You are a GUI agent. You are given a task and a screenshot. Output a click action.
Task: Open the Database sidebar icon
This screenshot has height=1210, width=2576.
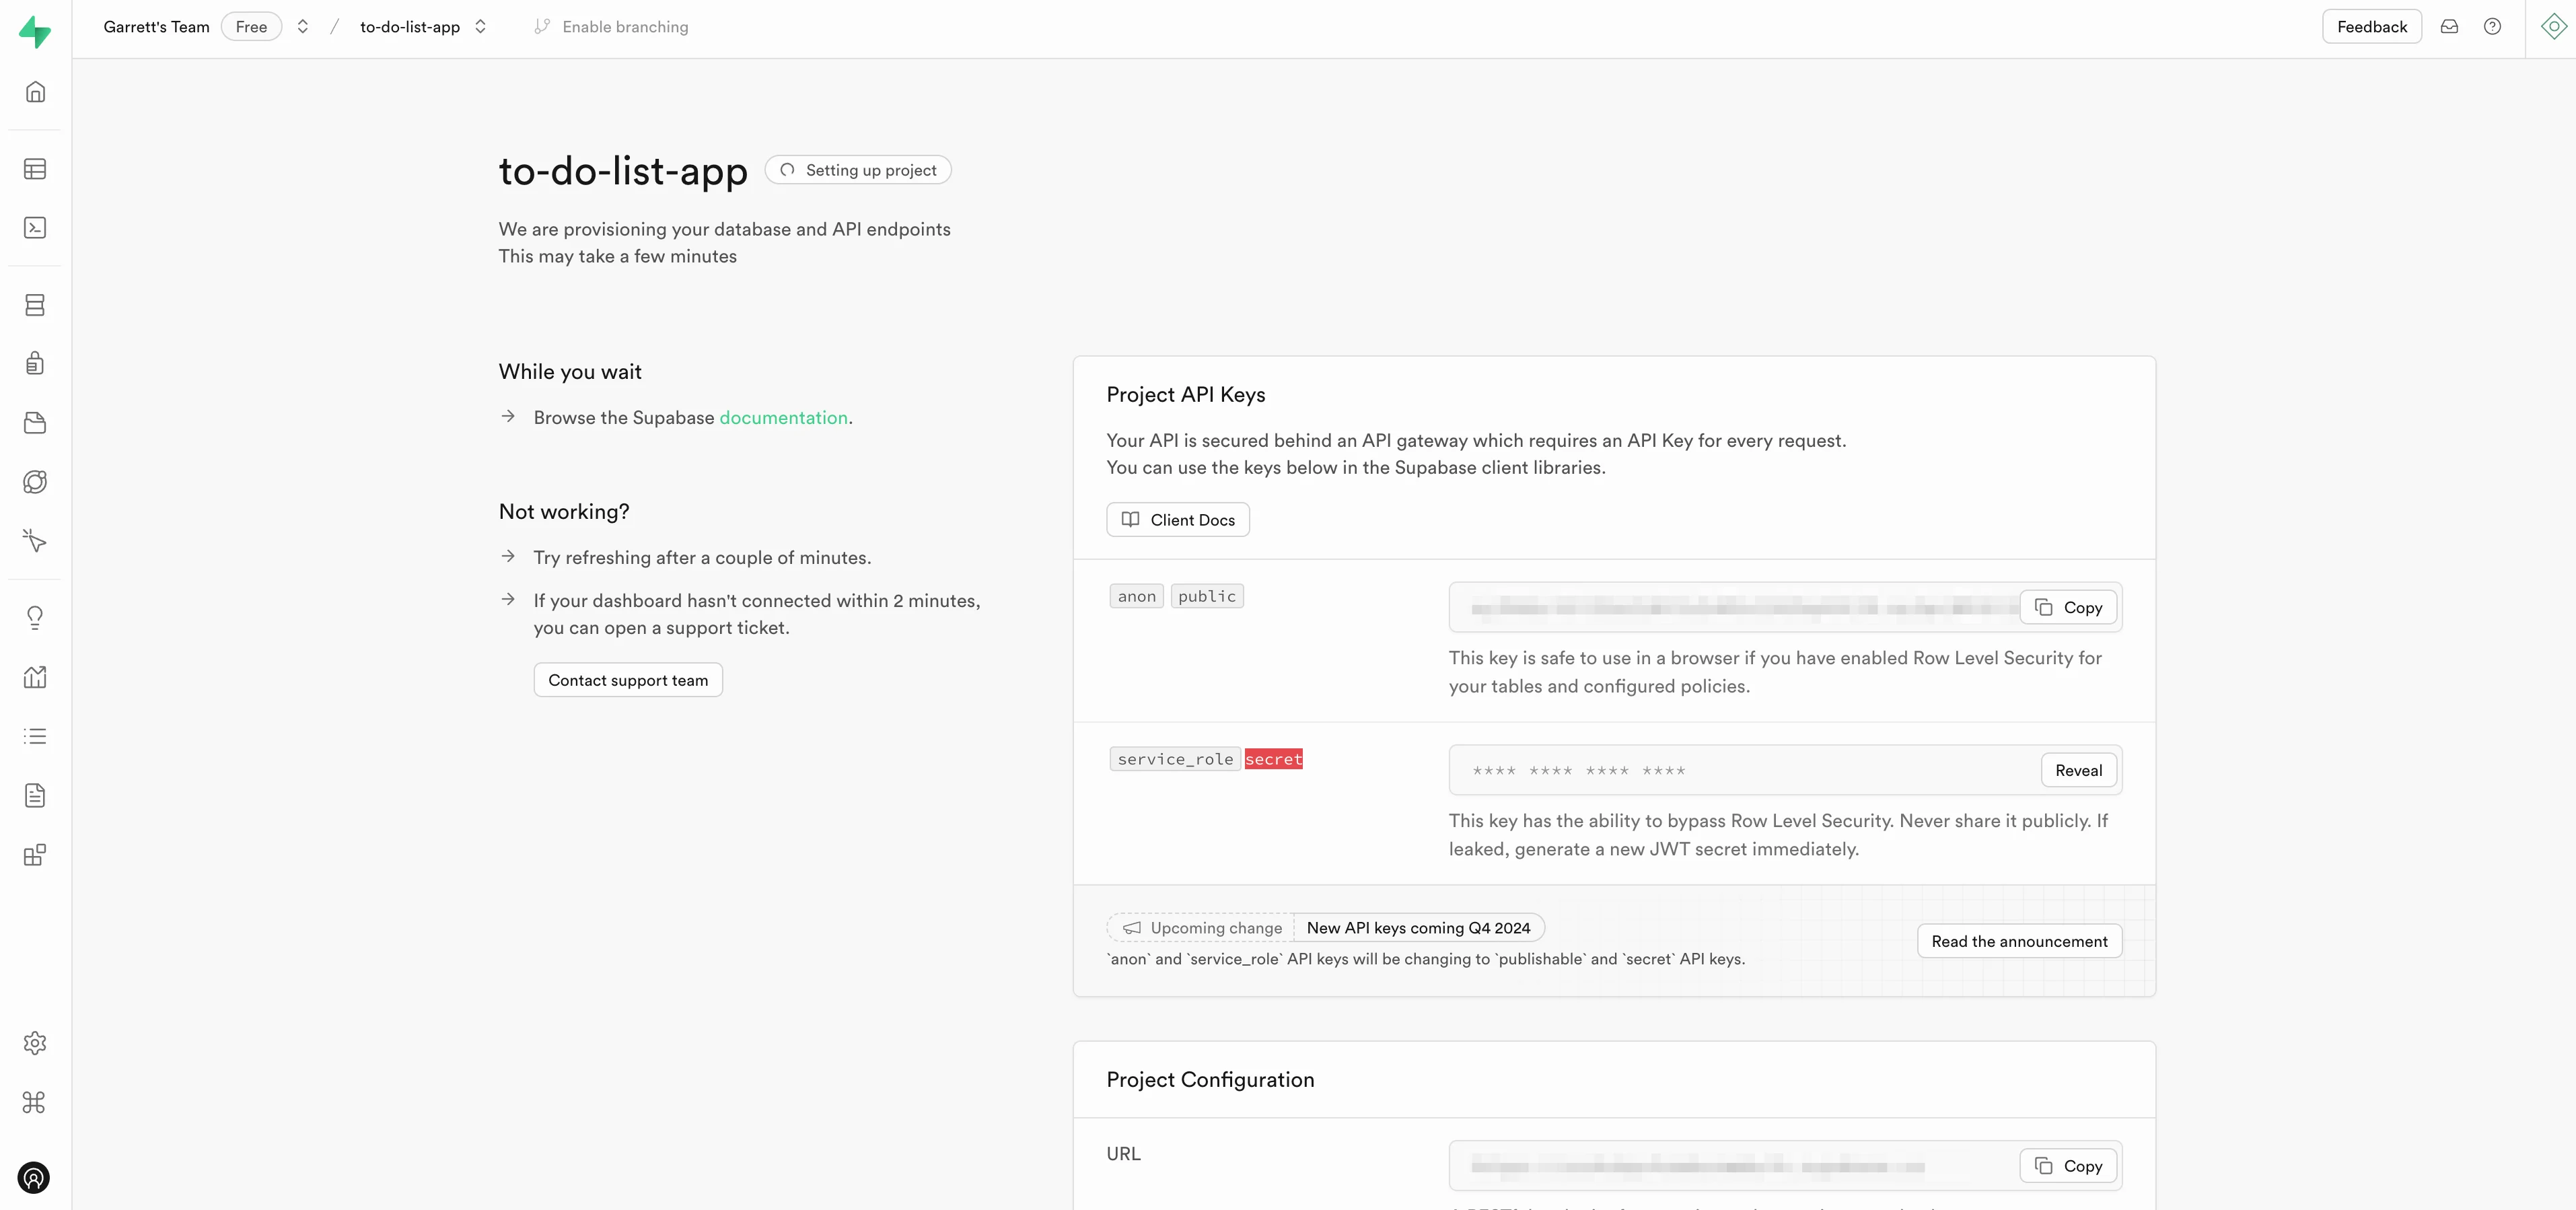[35, 305]
